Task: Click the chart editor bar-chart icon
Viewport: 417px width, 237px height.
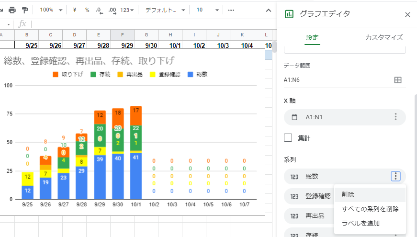Action: click(x=289, y=14)
